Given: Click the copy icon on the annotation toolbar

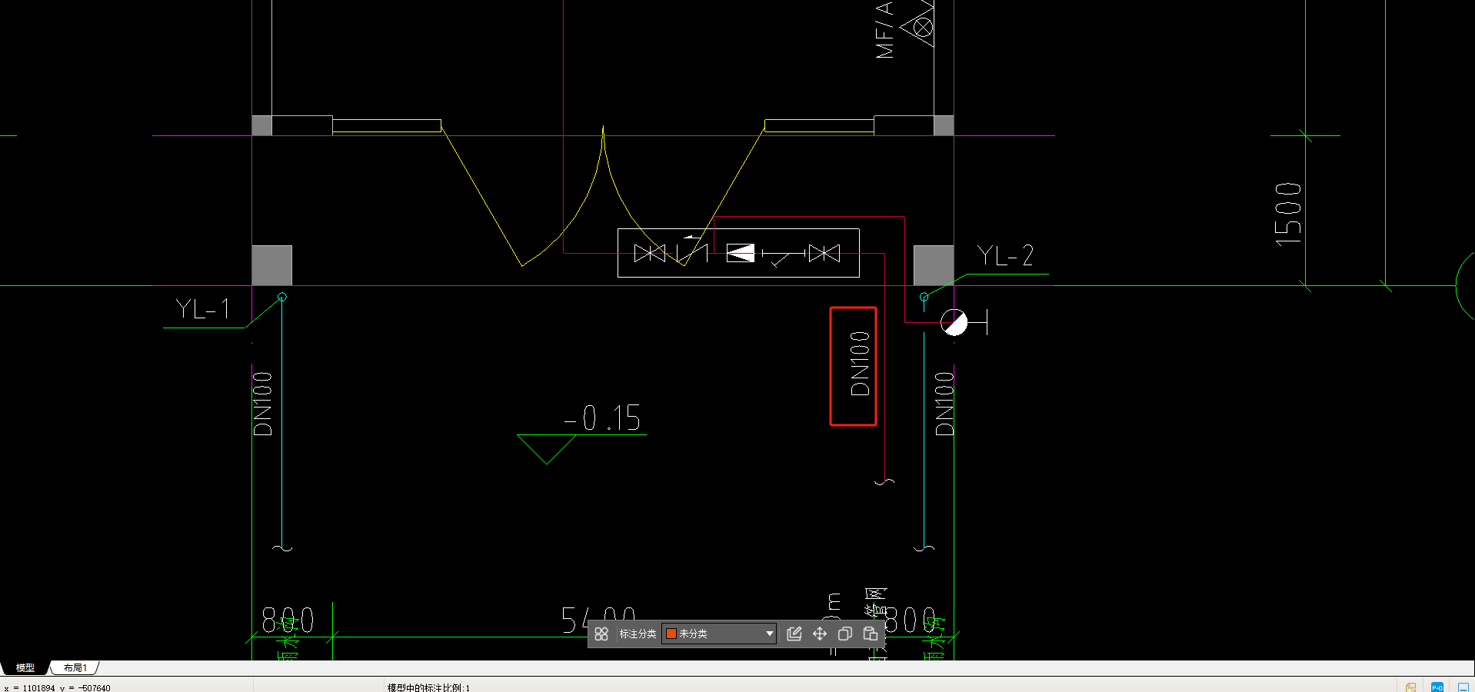Looking at the screenshot, I should point(844,634).
